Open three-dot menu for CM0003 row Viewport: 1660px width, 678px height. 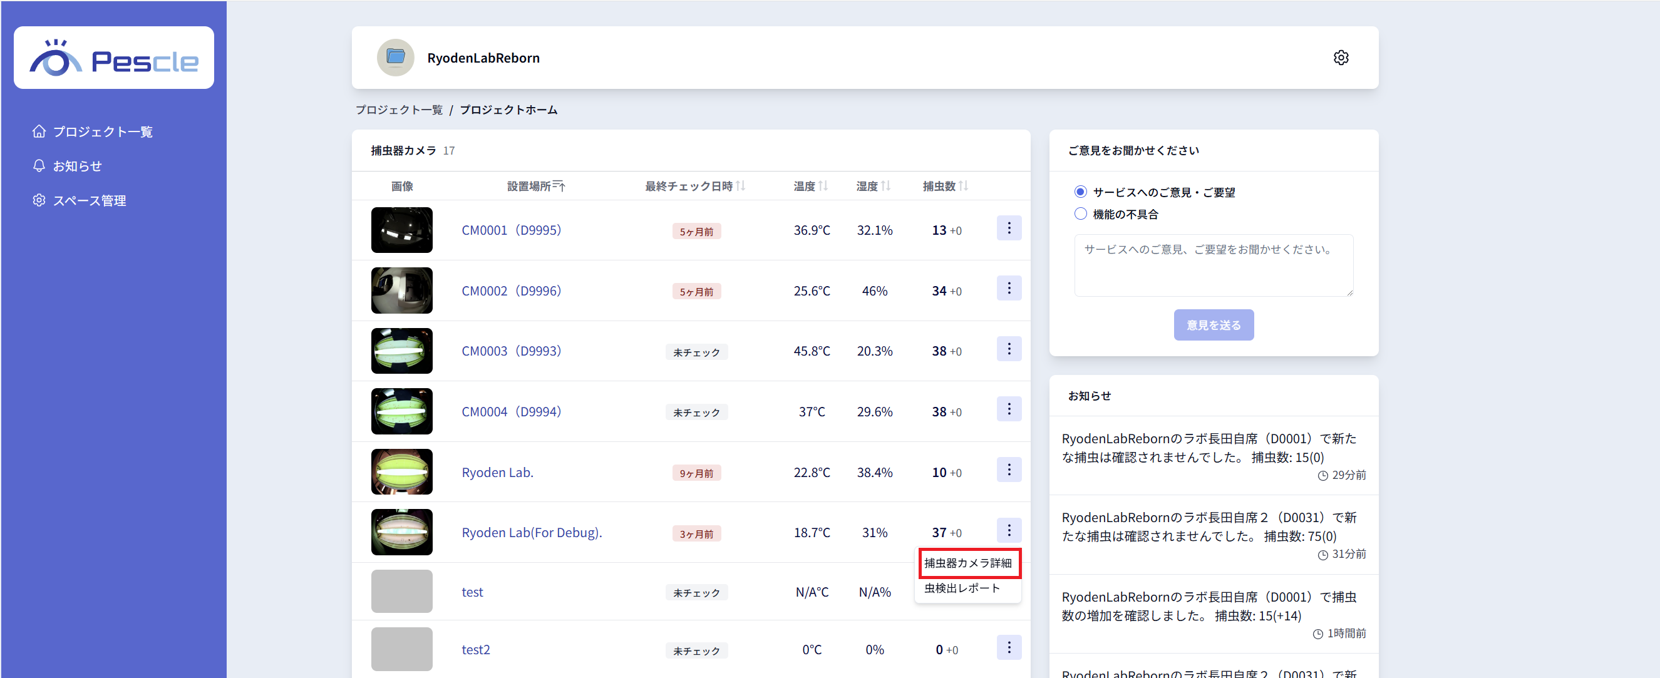pyautogui.click(x=1009, y=349)
